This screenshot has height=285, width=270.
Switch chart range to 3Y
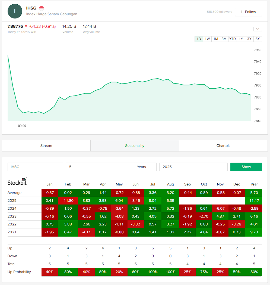pyautogui.click(x=249, y=39)
